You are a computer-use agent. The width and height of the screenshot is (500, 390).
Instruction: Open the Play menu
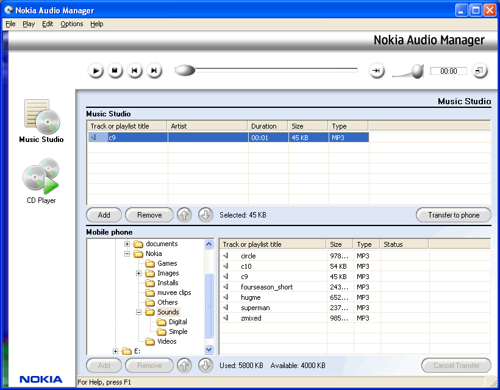tap(29, 24)
